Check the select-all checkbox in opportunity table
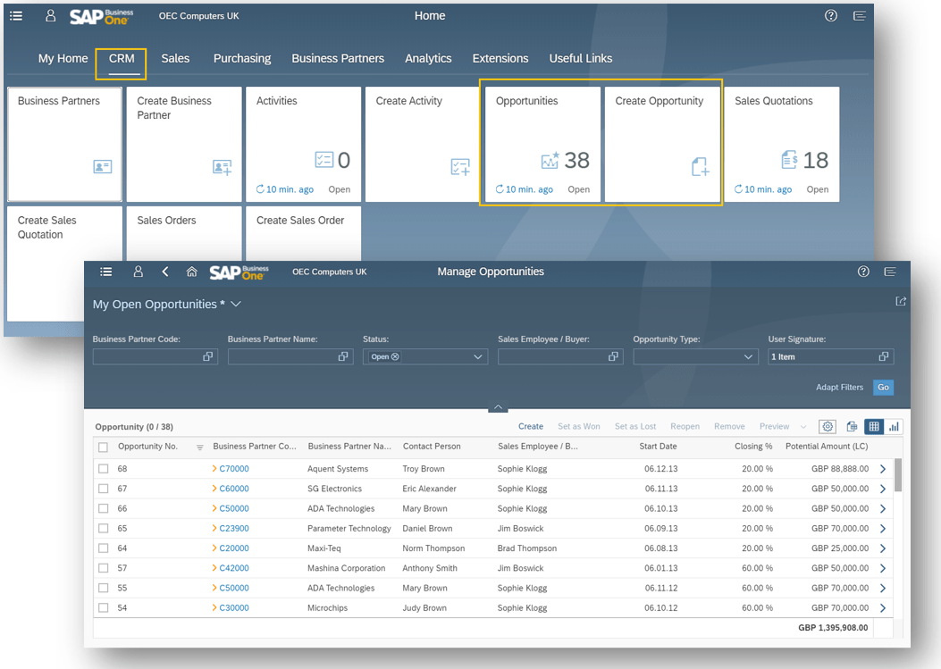The image size is (941, 669). [x=103, y=447]
